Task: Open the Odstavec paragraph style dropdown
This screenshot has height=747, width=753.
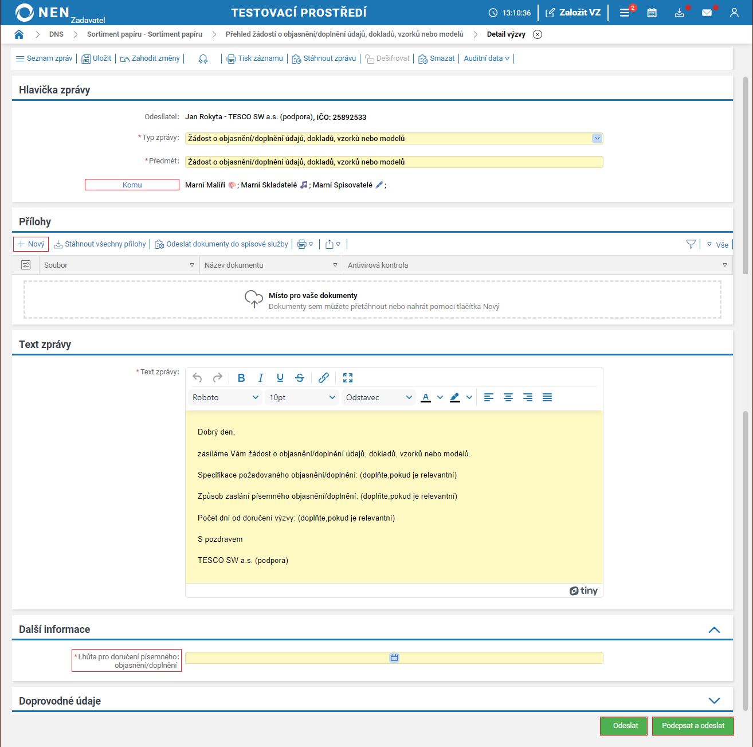Action: pos(379,397)
